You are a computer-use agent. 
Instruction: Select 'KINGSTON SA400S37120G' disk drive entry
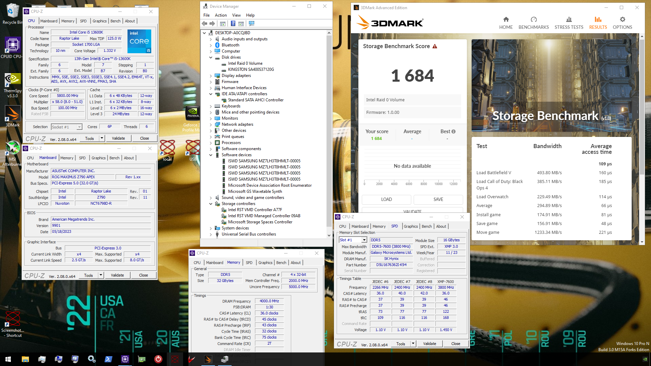coord(251,70)
